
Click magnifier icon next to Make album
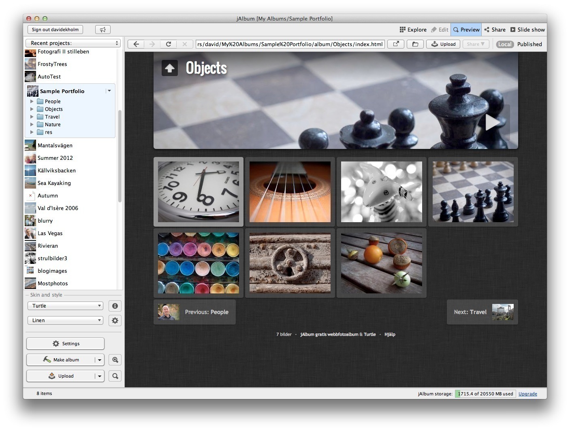click(x=115, y=360)
